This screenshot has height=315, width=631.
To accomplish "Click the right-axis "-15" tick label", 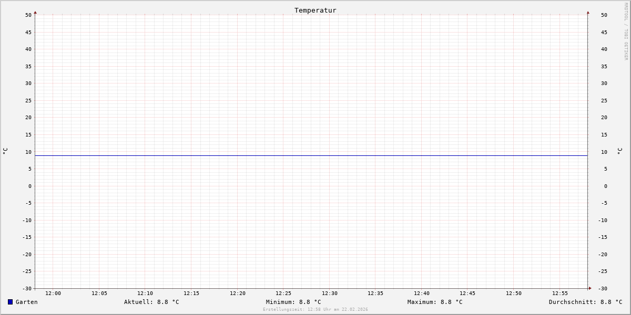I will pyautogui.click(x=603, y=237).
